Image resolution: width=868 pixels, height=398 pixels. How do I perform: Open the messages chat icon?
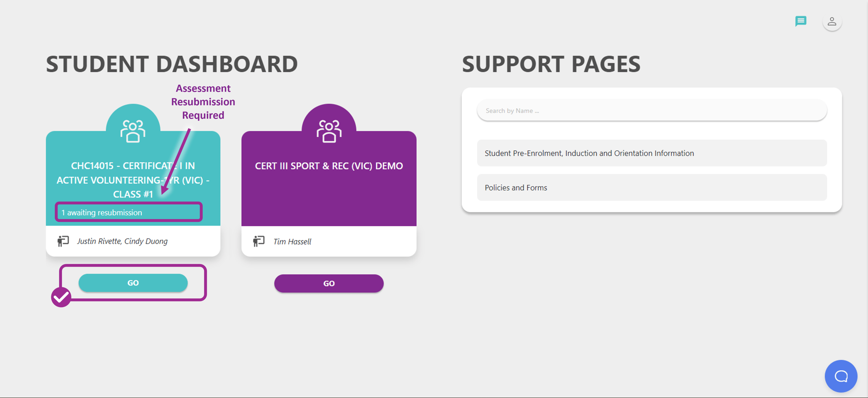pos(800,21)
